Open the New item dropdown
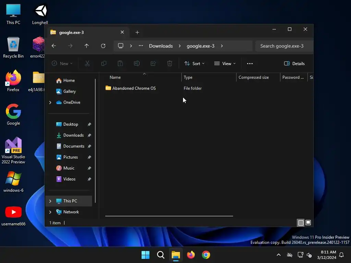This screenshot has height=263, width=351. pyautogui.click(x=62, y=63)
